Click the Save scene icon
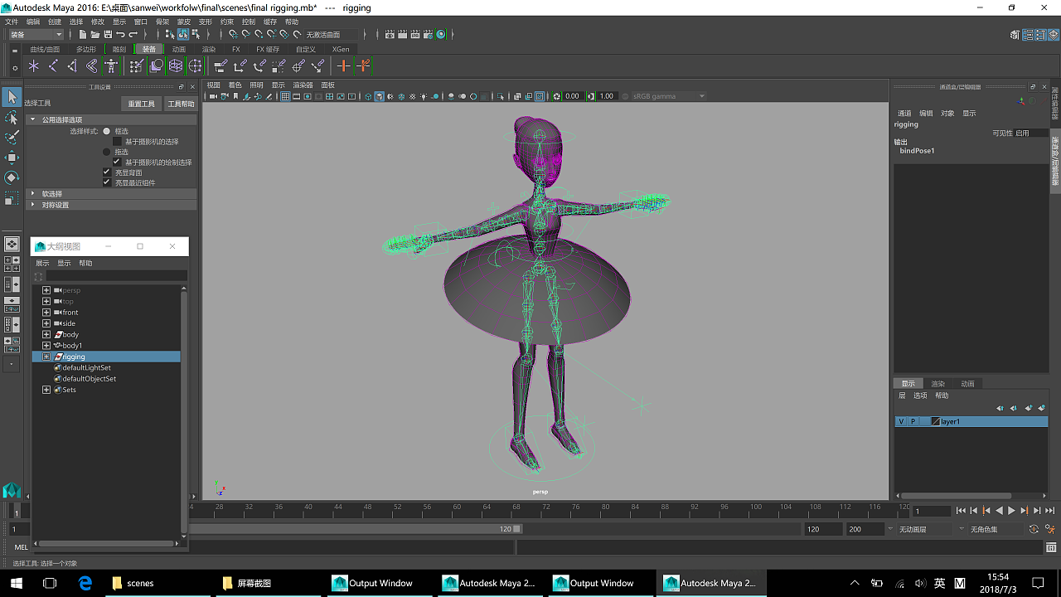 coord(108,34)
